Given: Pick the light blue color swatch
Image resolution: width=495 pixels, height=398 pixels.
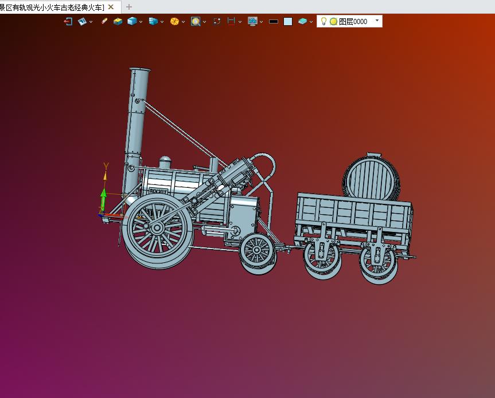Looking at the screenshot, I should coord(288,21).
